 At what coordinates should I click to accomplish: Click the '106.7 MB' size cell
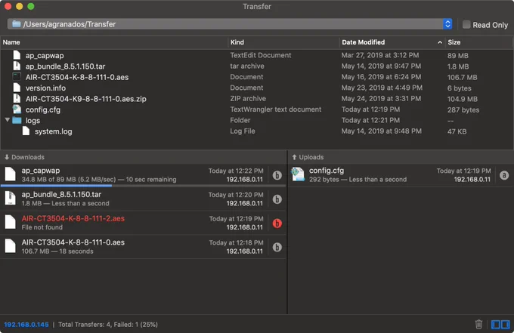pos(462,77)
